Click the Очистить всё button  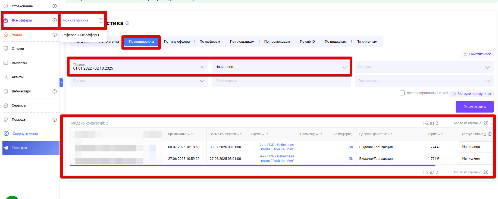(x=477, y=54)
